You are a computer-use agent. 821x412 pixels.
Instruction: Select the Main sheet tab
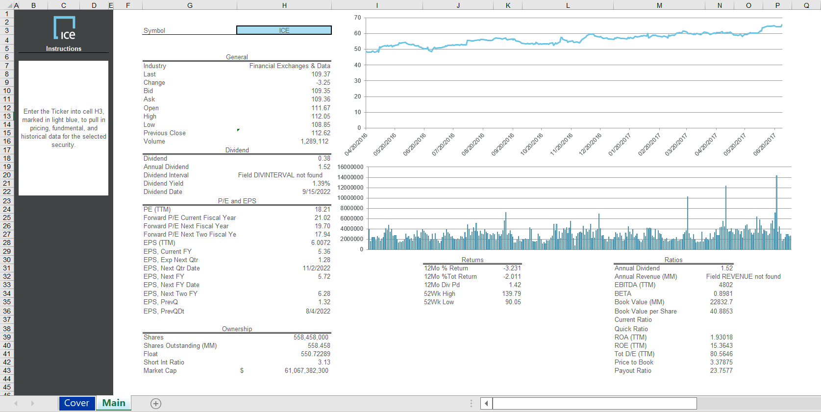pos(114,403)
